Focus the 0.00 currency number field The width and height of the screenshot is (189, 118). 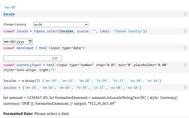pos(32,58)
